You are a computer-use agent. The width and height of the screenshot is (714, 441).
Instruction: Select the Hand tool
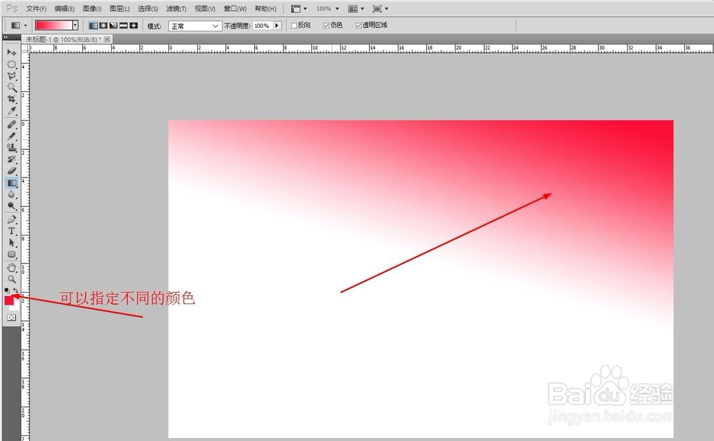(x=11, y=268)
